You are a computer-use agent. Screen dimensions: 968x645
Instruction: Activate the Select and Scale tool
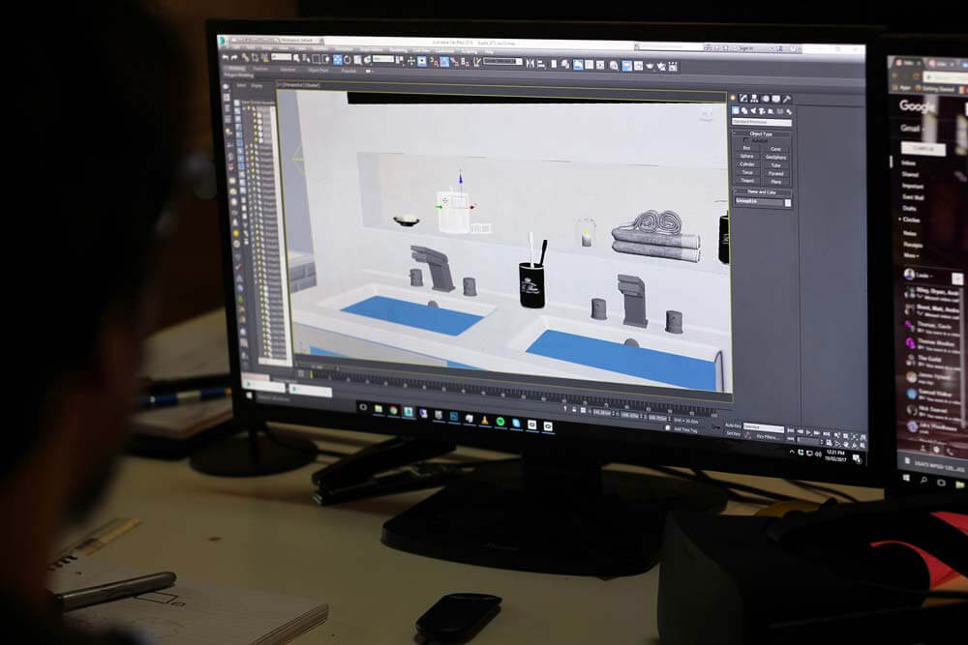[x=357, y=60]
